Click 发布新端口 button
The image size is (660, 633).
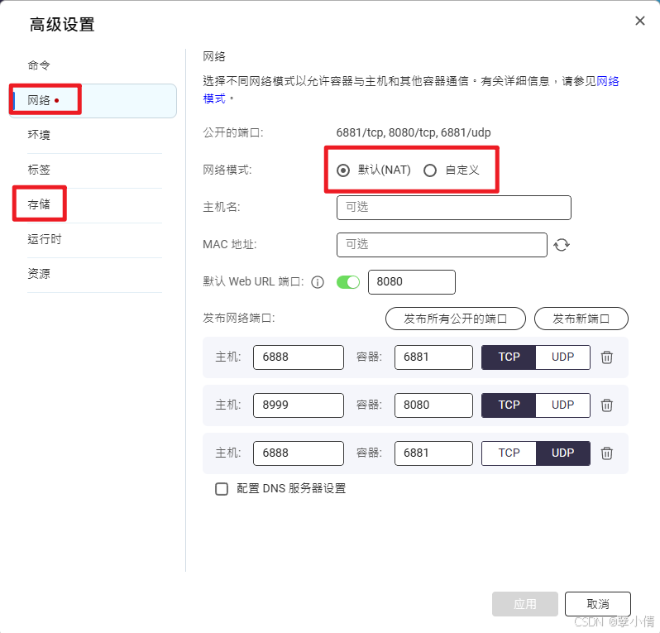(x=581, y=319)
